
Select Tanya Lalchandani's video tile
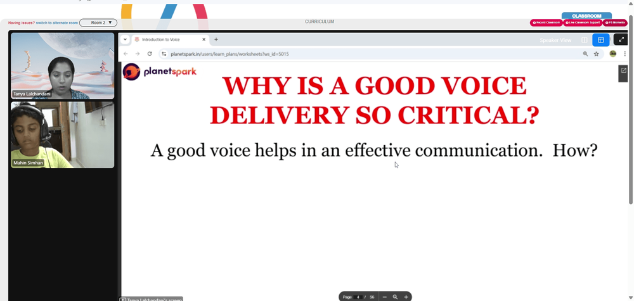tap(63, 66)
